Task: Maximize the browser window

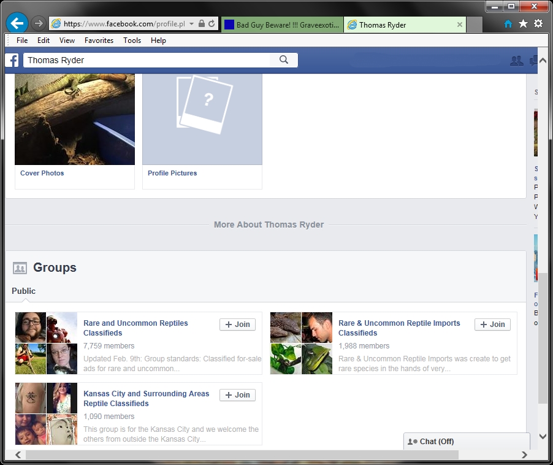Action: tap(511, 6)
